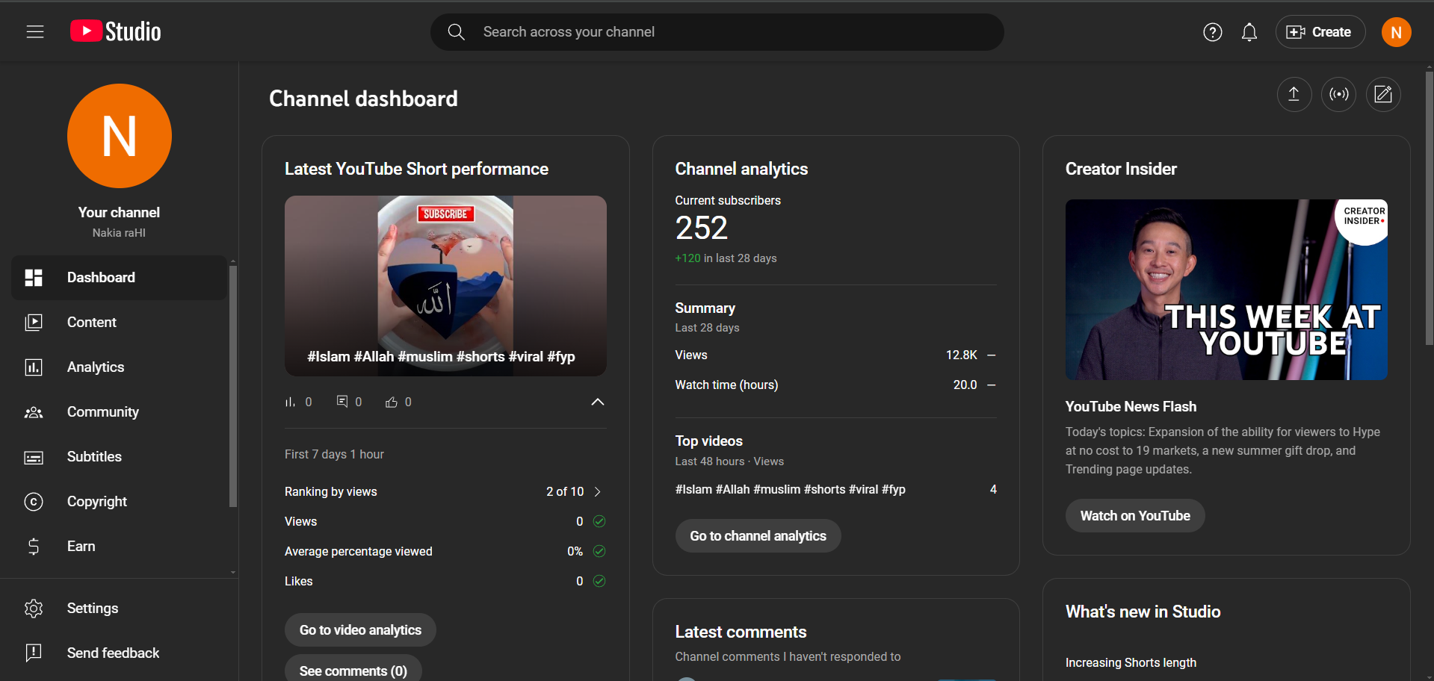Click Go to channel analytics button
Screen dimensions: 1434x681
tap(758, 536)
